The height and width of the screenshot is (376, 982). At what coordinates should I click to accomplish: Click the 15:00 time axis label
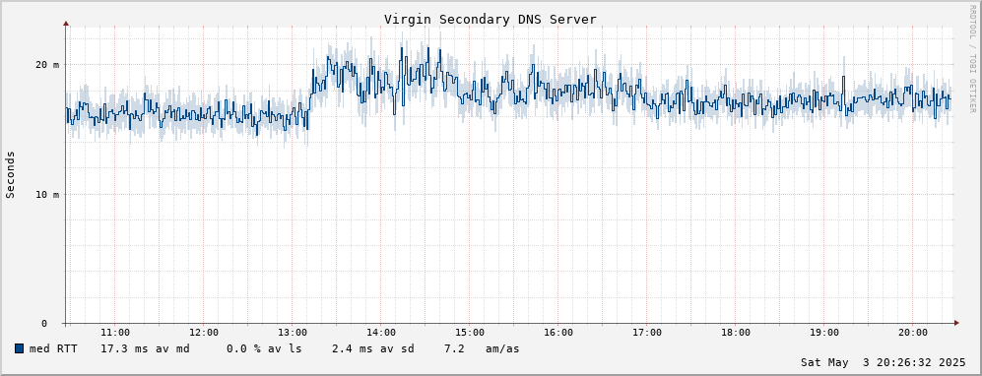(470, 333)
